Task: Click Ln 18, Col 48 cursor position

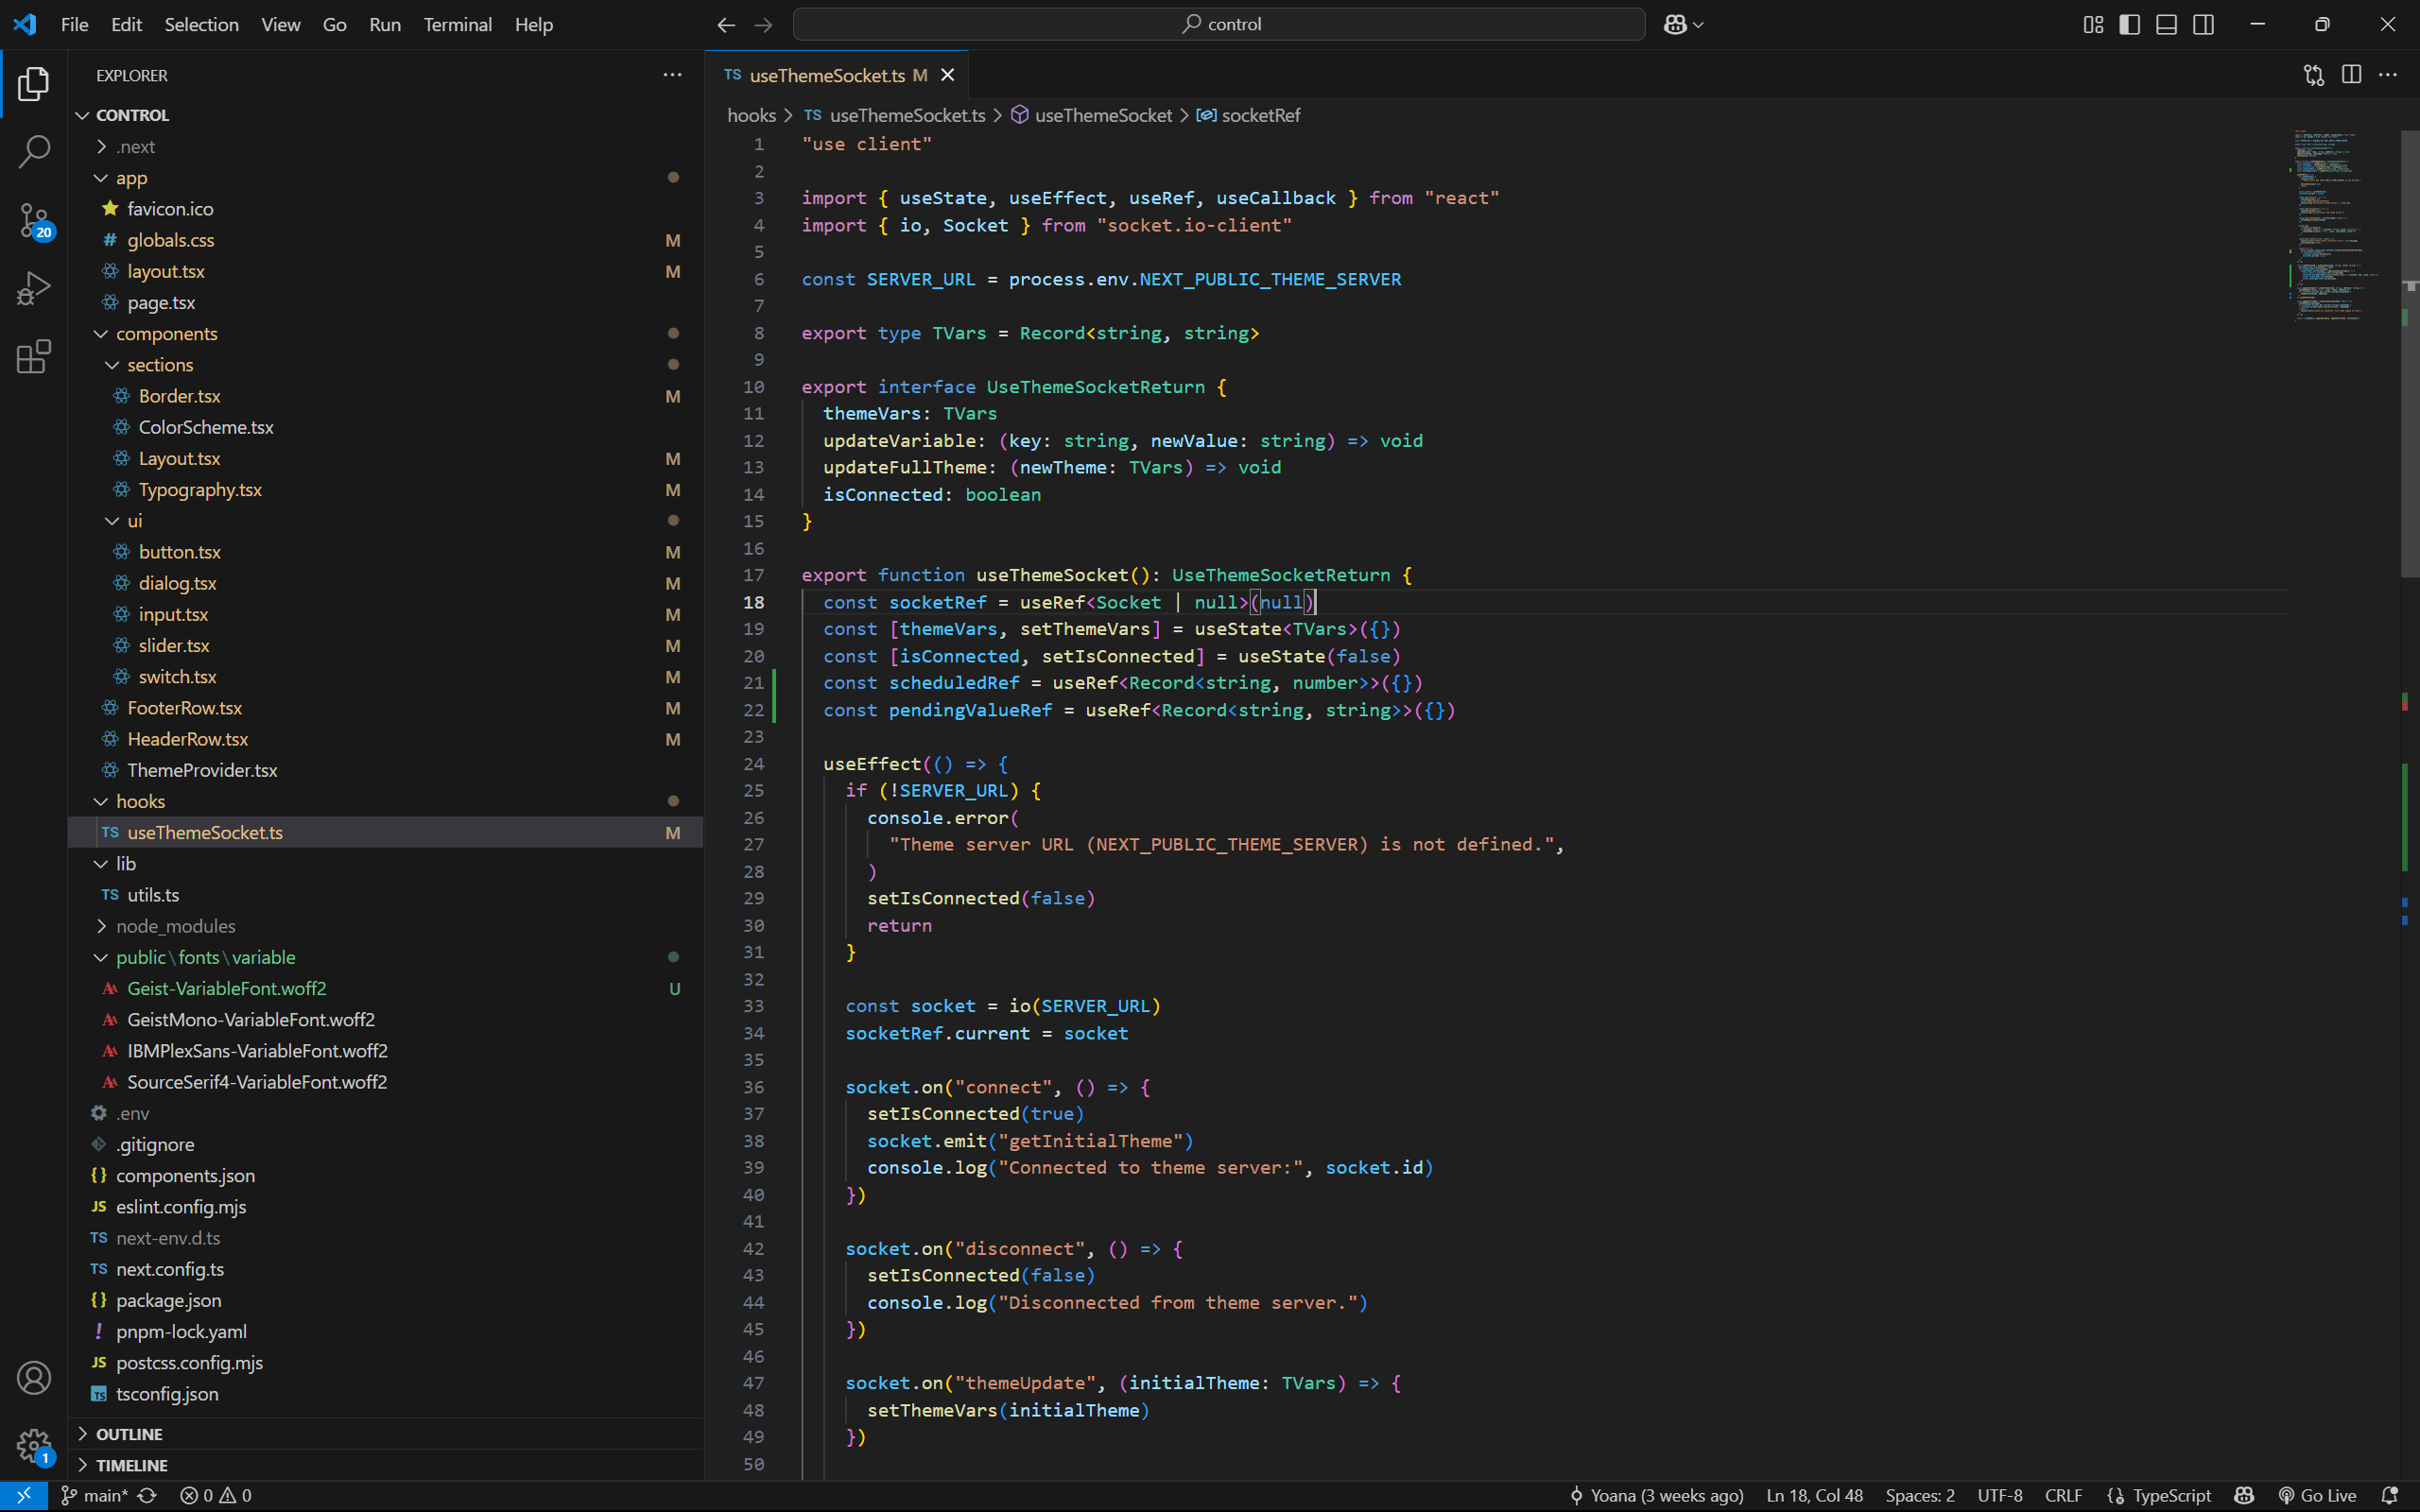Action: (1814, 1495)
